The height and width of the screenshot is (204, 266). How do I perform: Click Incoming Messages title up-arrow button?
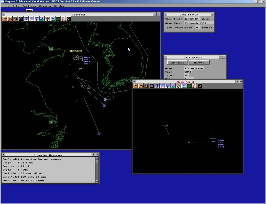pos(97,155)
